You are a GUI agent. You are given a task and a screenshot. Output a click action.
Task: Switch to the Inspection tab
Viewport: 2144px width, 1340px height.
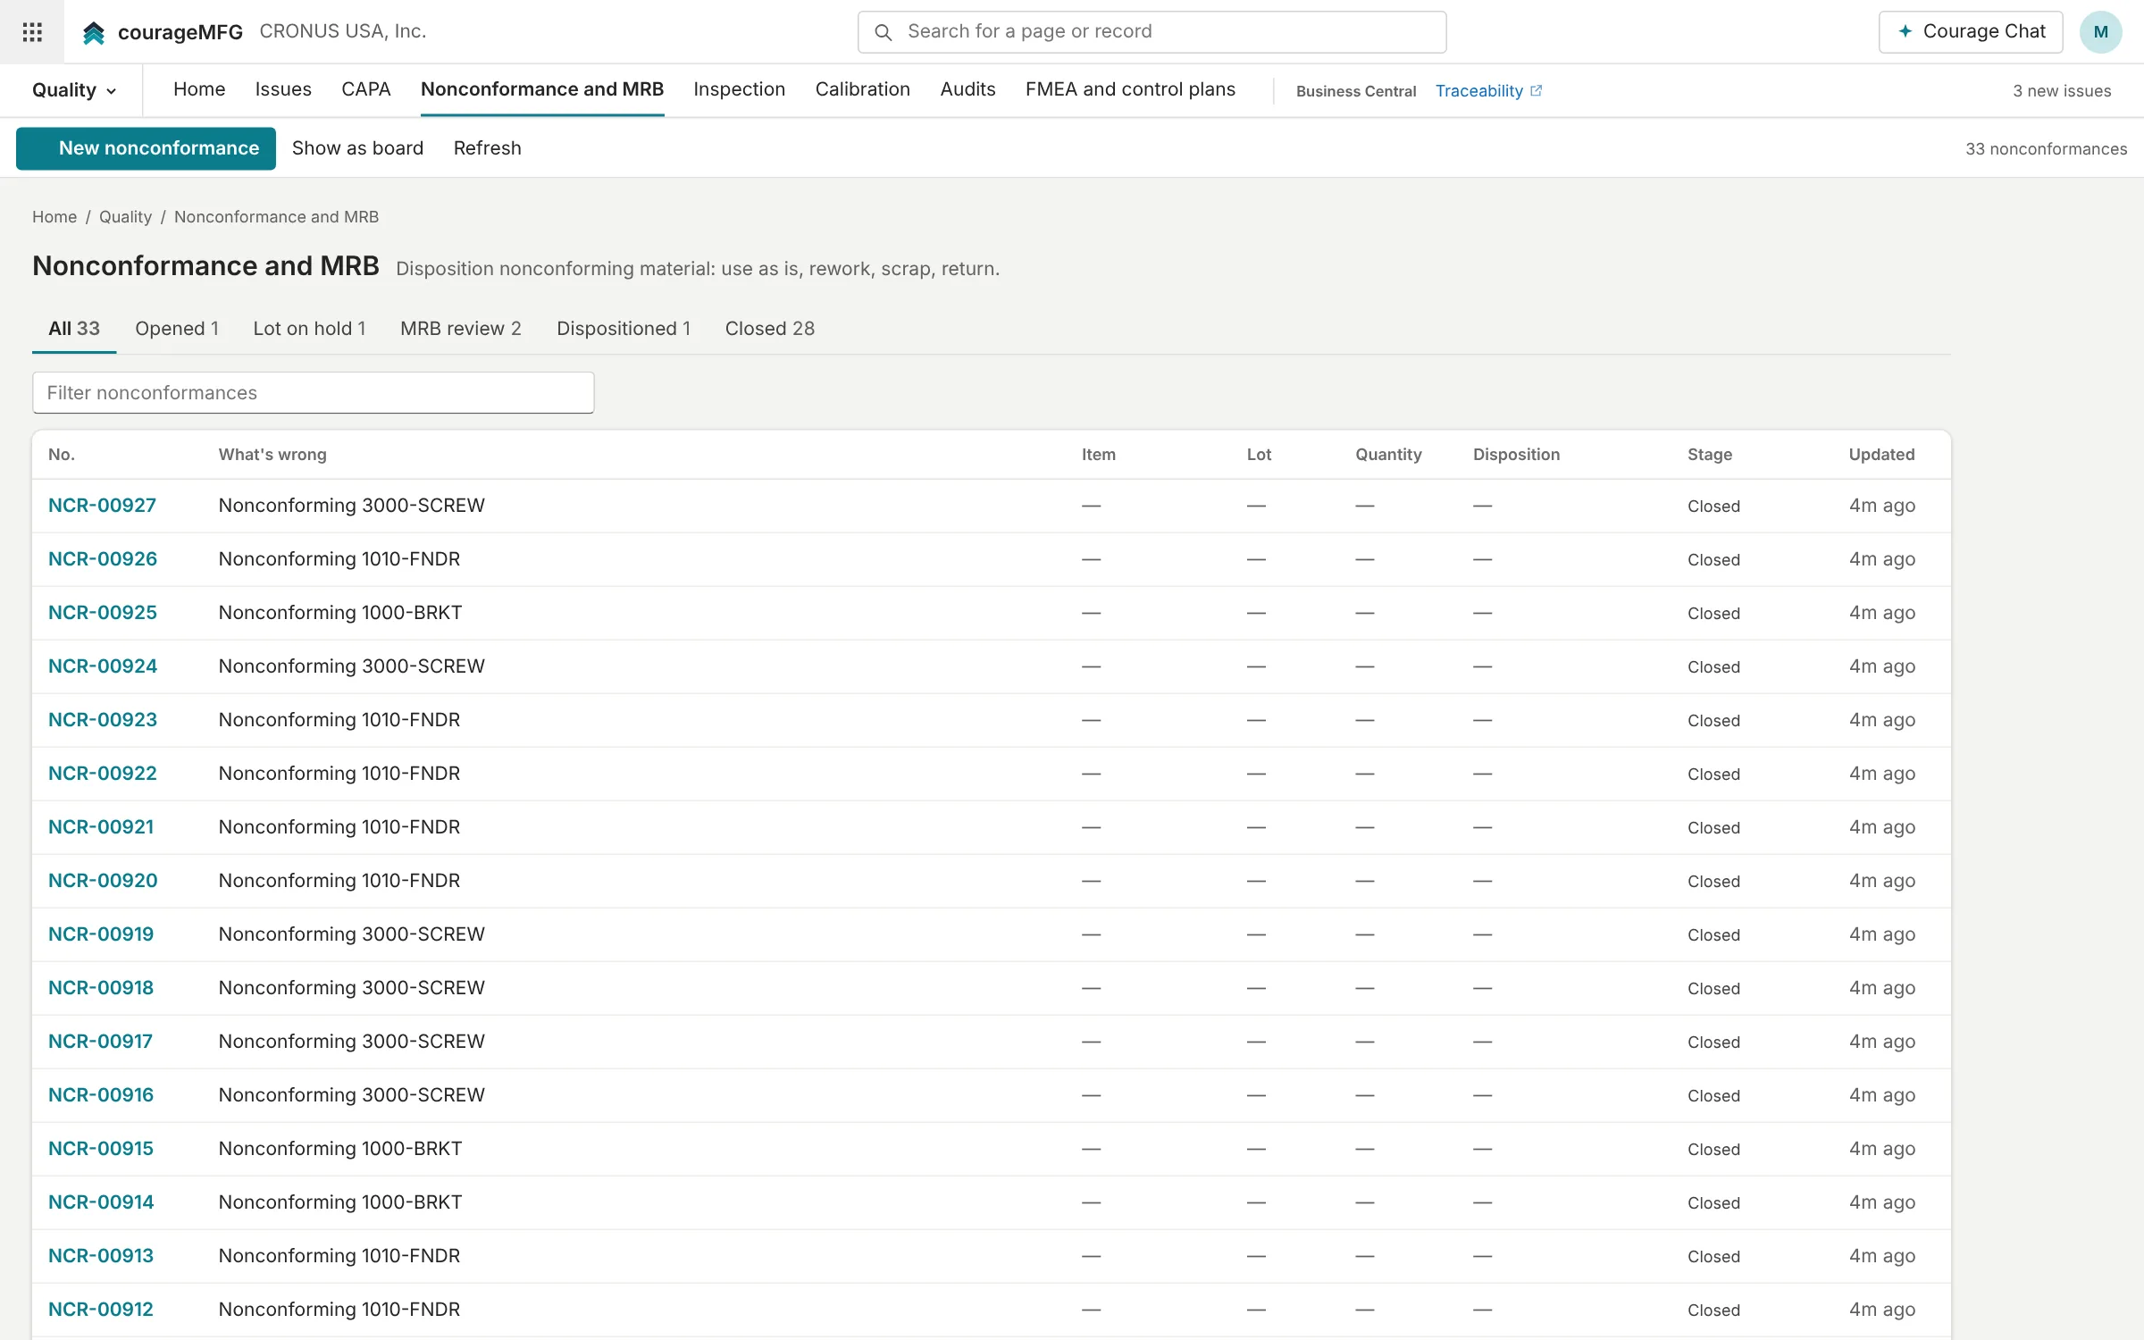click(739, 89)
